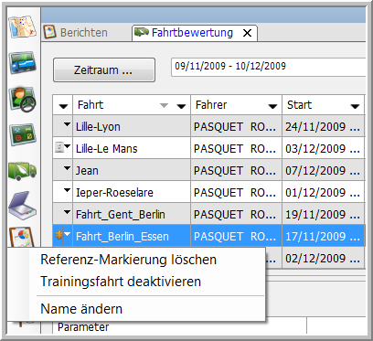This screenshot has width=373, height=341.
Task: Open the Start column dropdown arrow
Action: tap(355, 106)
